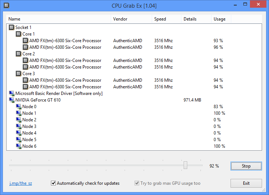This screenshot has width=269, height=195.
Task: Click the Stop button
Action: point(246,166)
